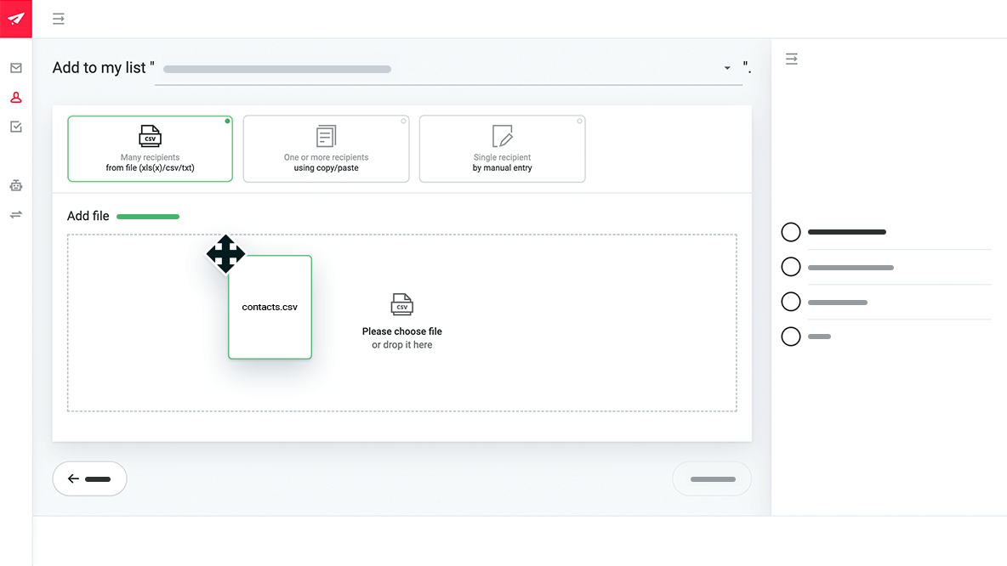Choose 'One or more recipients using copy/paste'
This screenshot has width=1007, height=566.
(326, 149)
